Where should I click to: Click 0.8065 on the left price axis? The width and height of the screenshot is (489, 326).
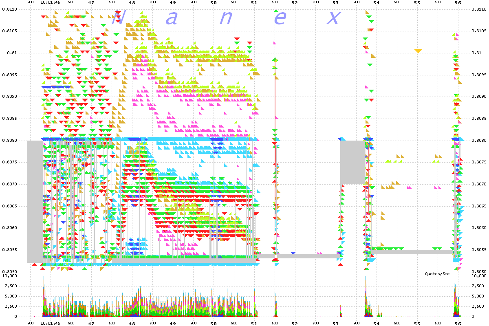[x=10, y=206]
